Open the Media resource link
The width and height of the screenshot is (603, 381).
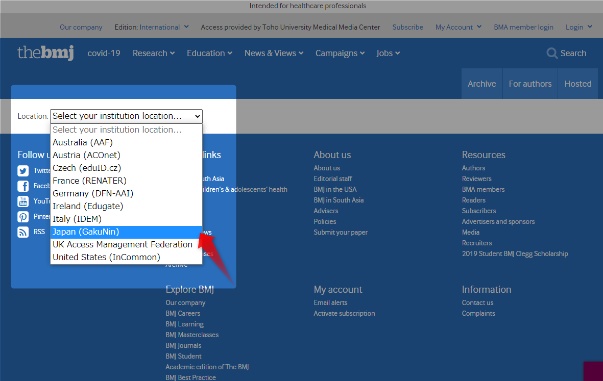[x=470, y=233]
